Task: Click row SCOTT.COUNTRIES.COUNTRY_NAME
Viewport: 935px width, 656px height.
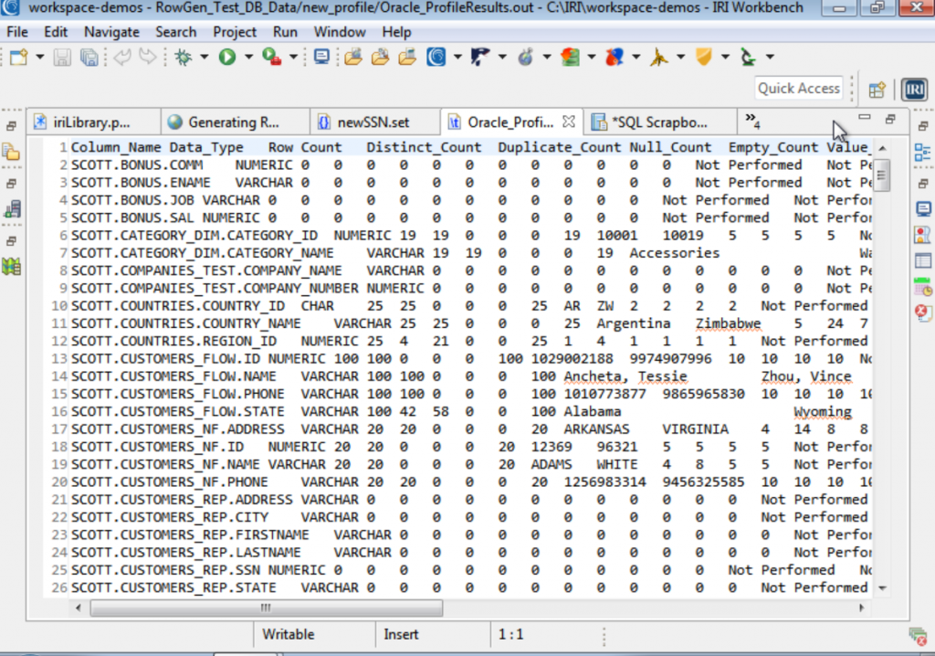Action: click(x=471, y=323)
